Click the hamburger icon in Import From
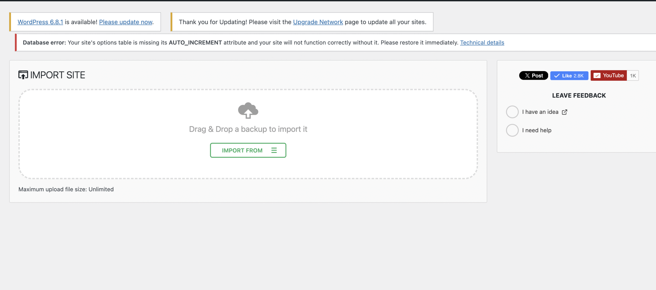 click(274, 150)
